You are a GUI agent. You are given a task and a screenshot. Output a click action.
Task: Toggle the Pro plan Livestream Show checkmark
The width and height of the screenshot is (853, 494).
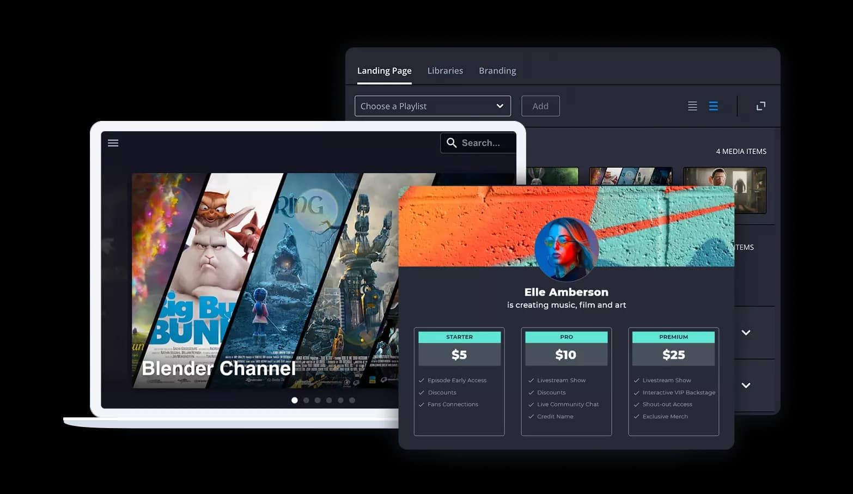pos(530,380)
